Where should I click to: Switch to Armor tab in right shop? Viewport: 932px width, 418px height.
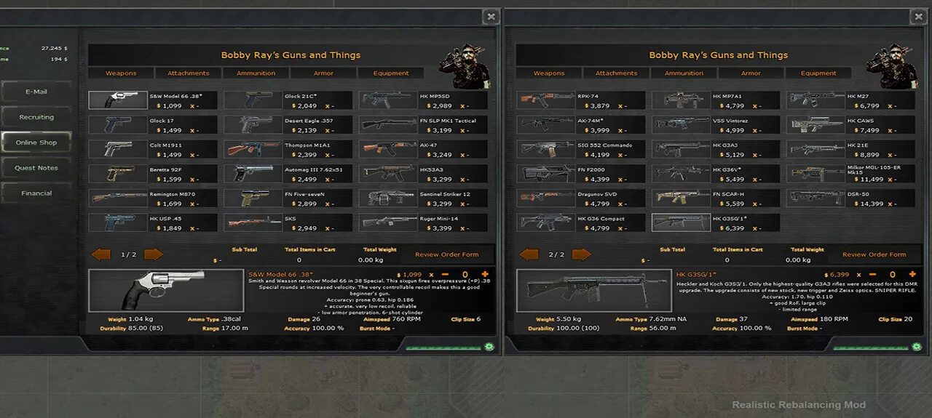pyautogui.click(x=751, y=73)
